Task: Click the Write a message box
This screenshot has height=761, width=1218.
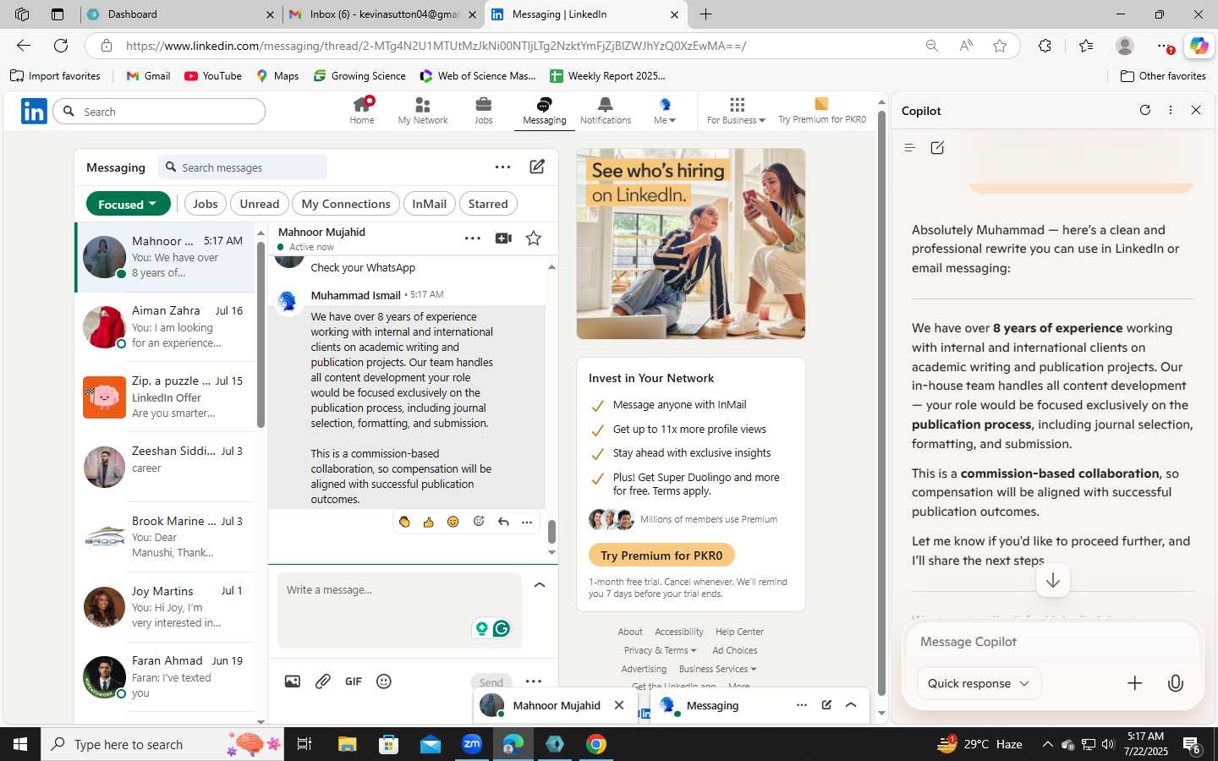Action: [x=399, y=610]
